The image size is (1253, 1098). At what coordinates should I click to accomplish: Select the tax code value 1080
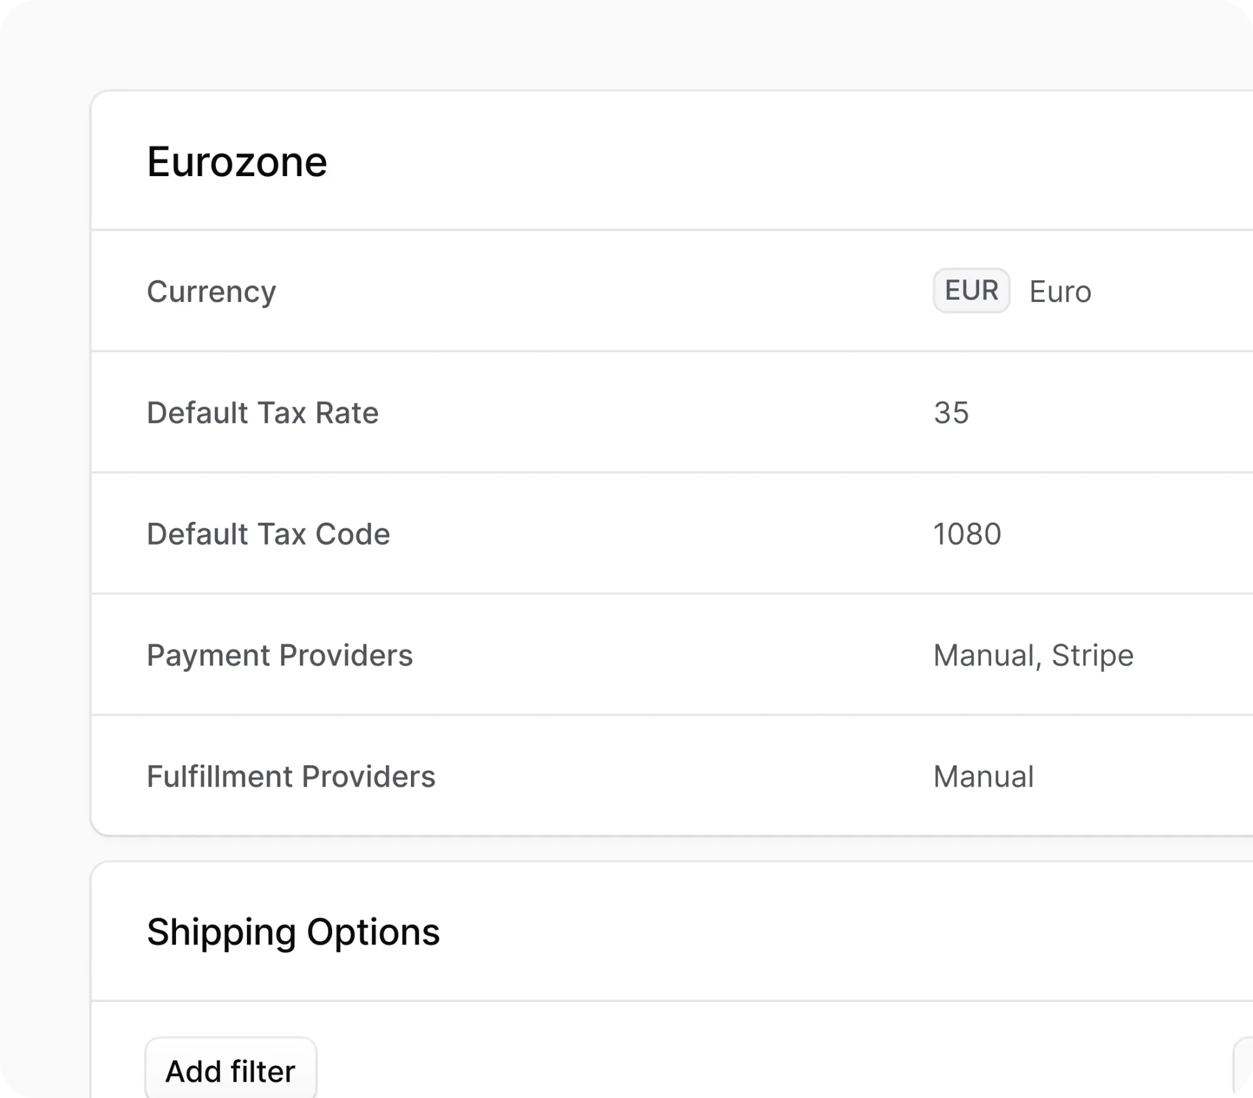coord(967,534)
